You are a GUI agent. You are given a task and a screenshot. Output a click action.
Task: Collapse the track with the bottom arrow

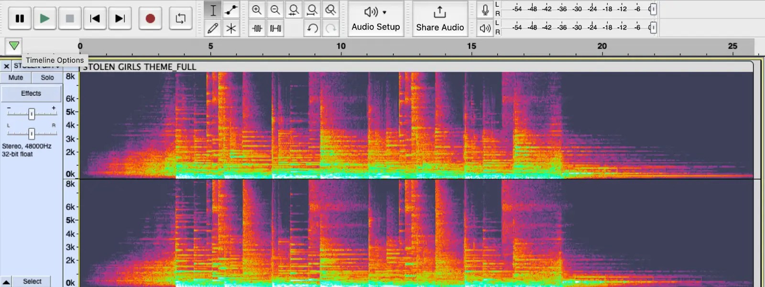[x=6, y=282]
